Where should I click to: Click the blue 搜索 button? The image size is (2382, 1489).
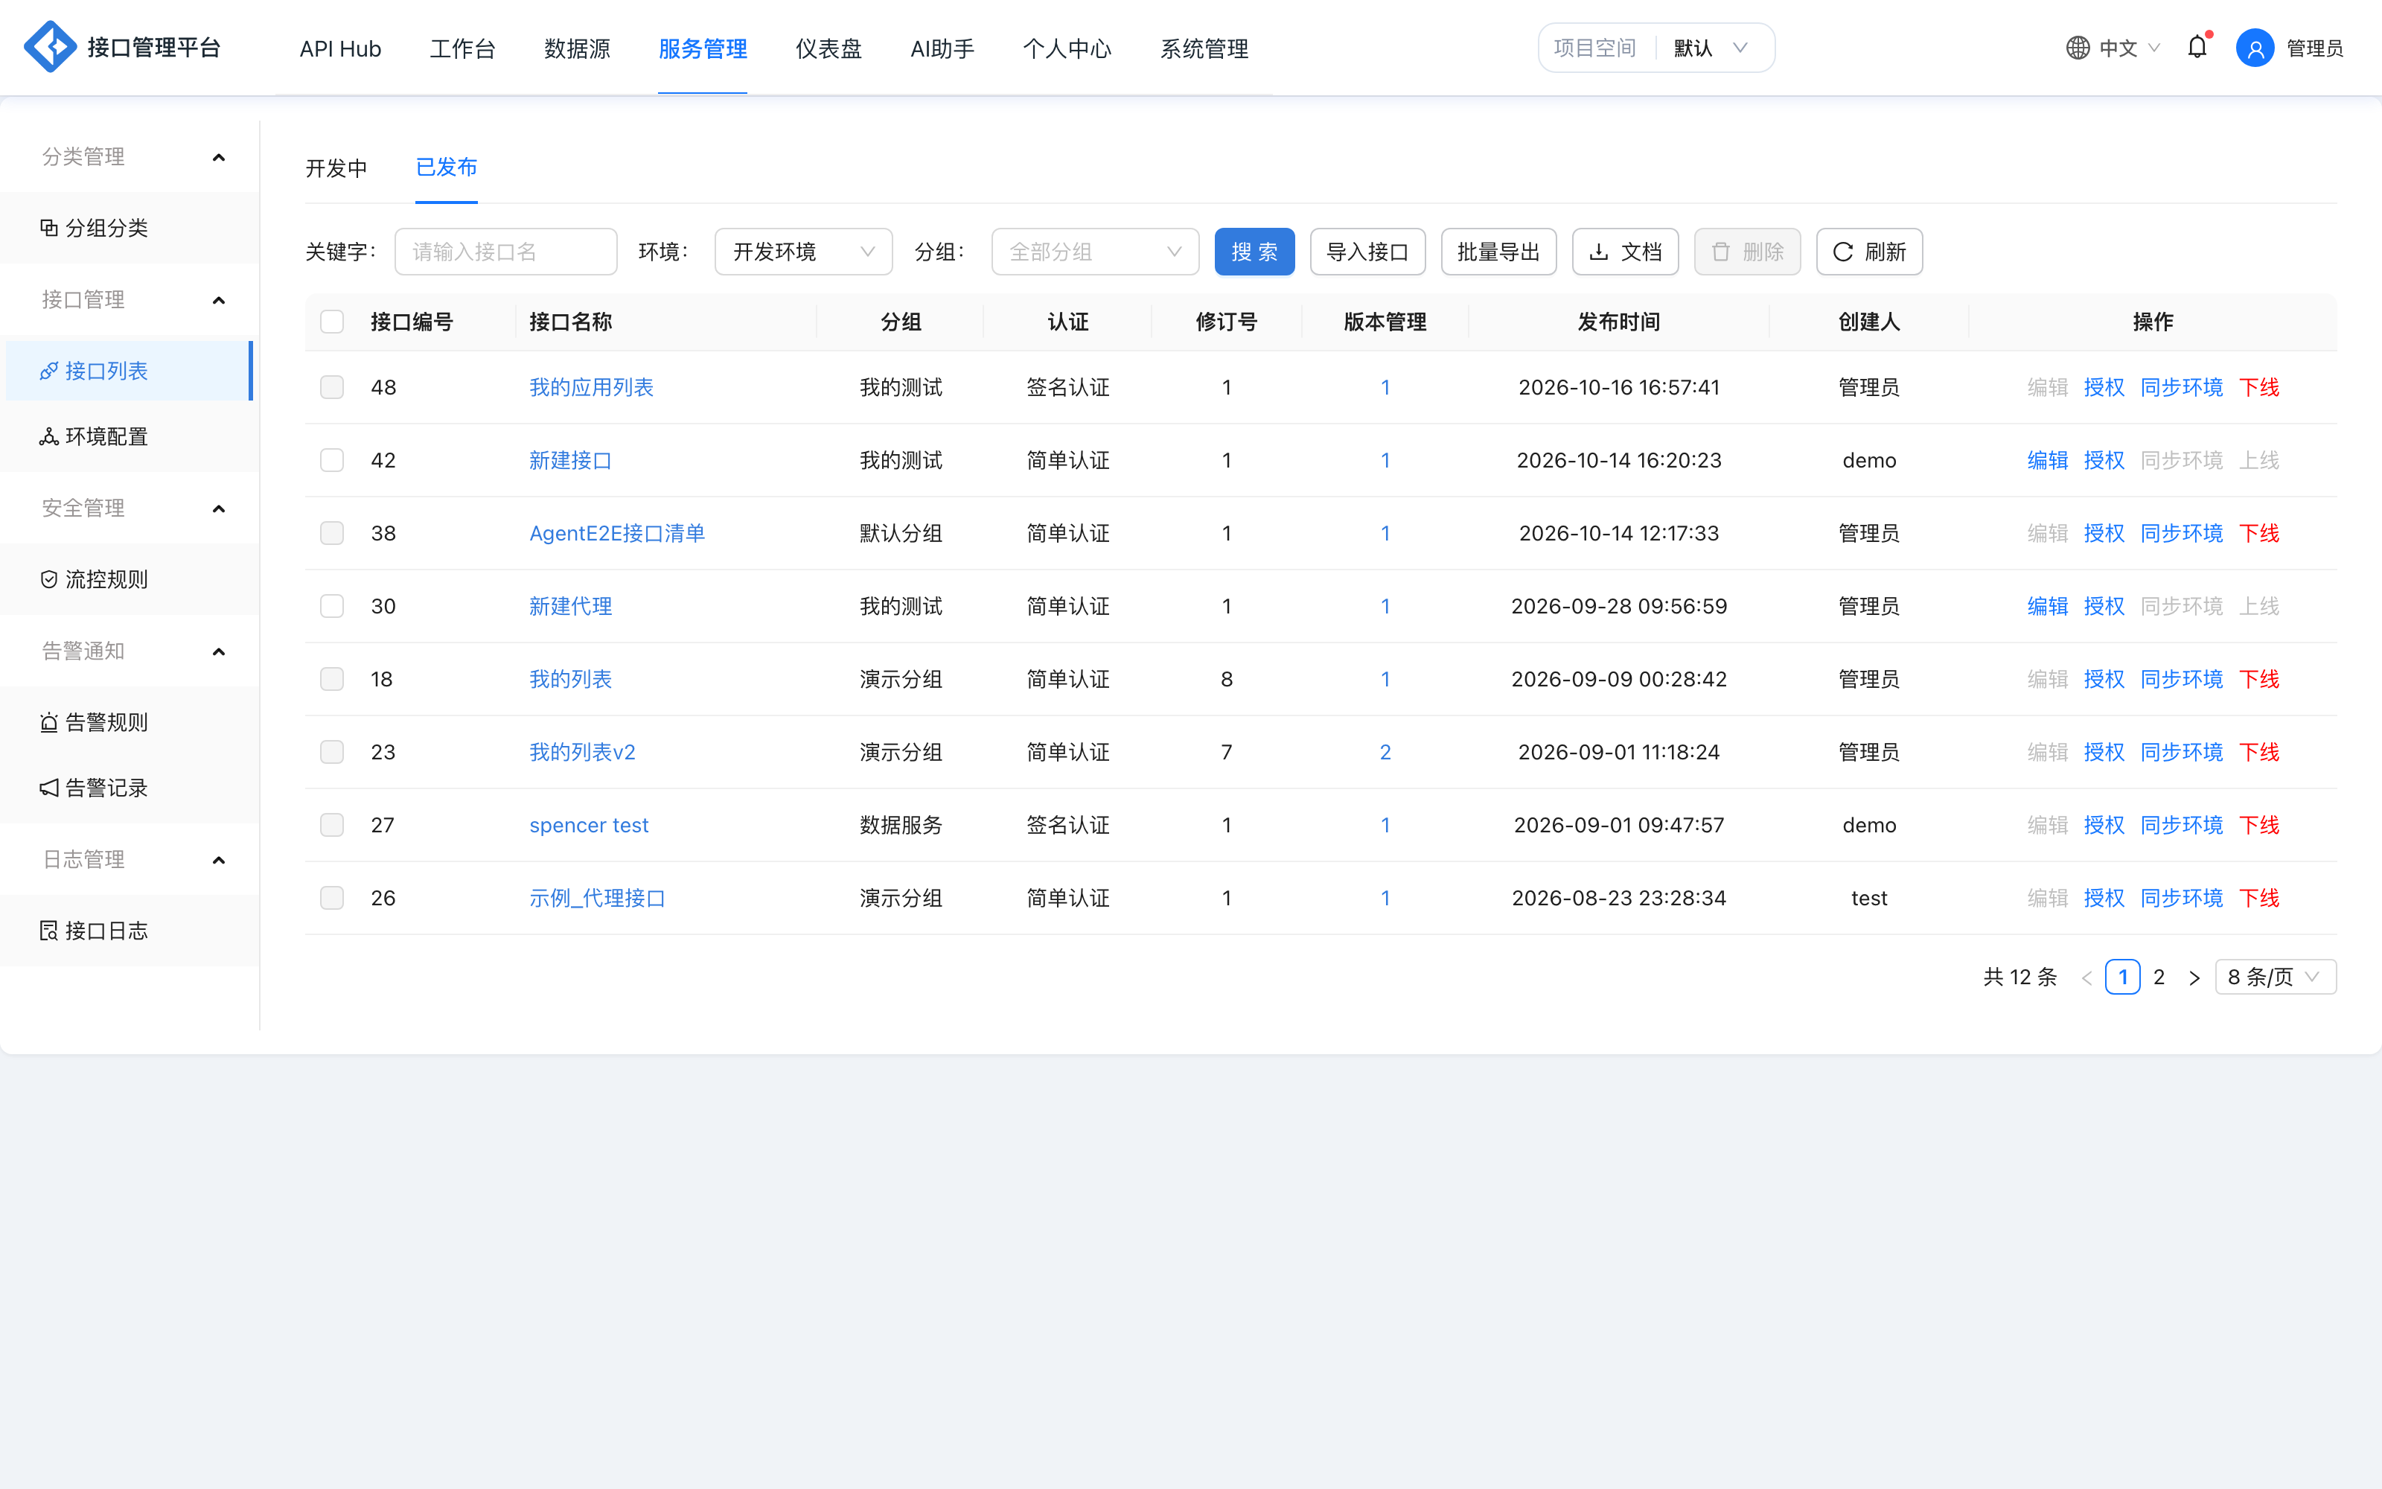pos(1254,252)
